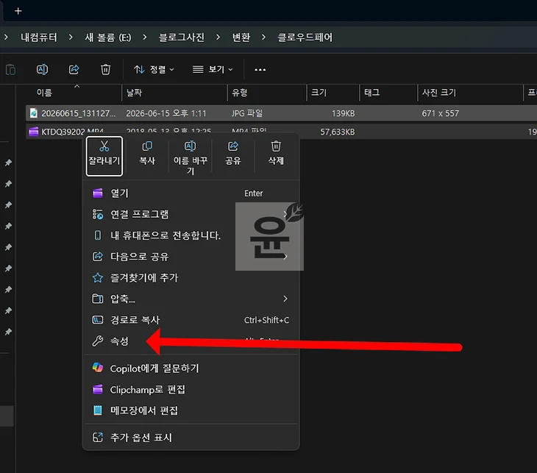Choose 삭제 delete icon in context menu

(276, 153)
